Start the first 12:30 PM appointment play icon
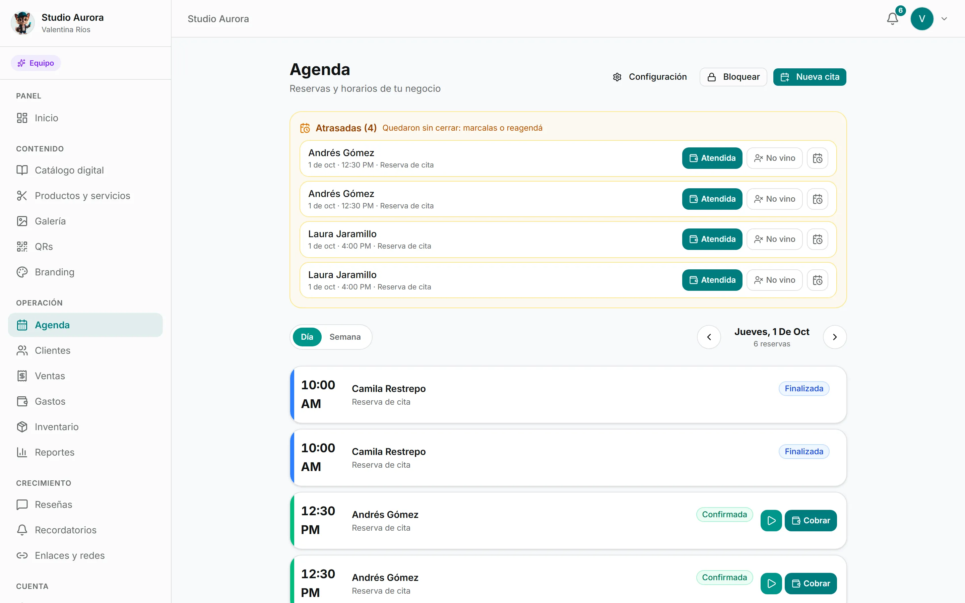 point(771,521)
